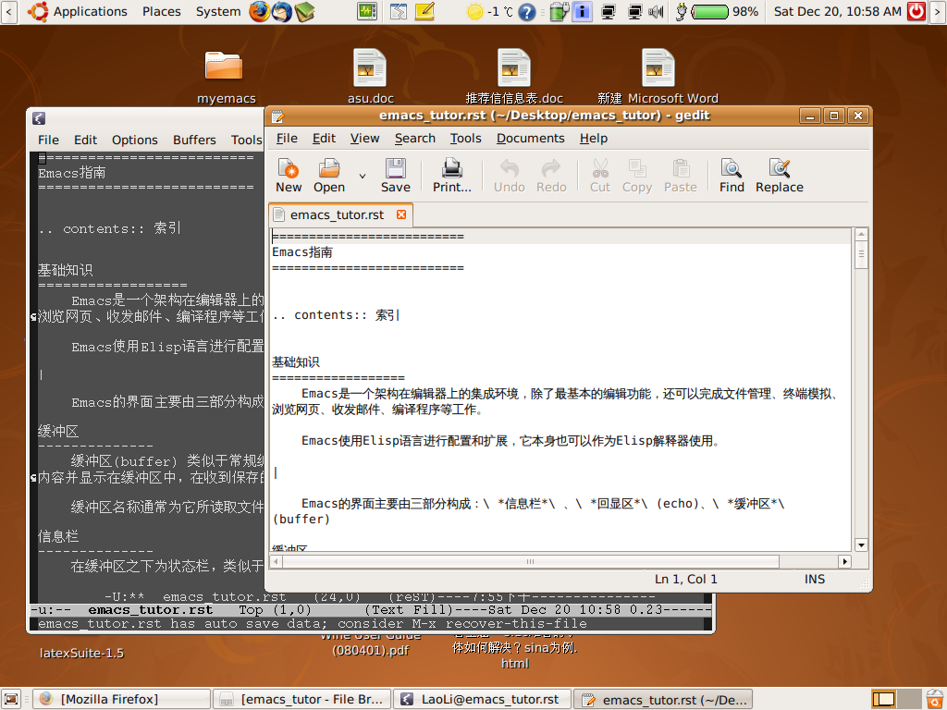Open the Emacs window File menu

pyautogui.click(x=48, y=141)
